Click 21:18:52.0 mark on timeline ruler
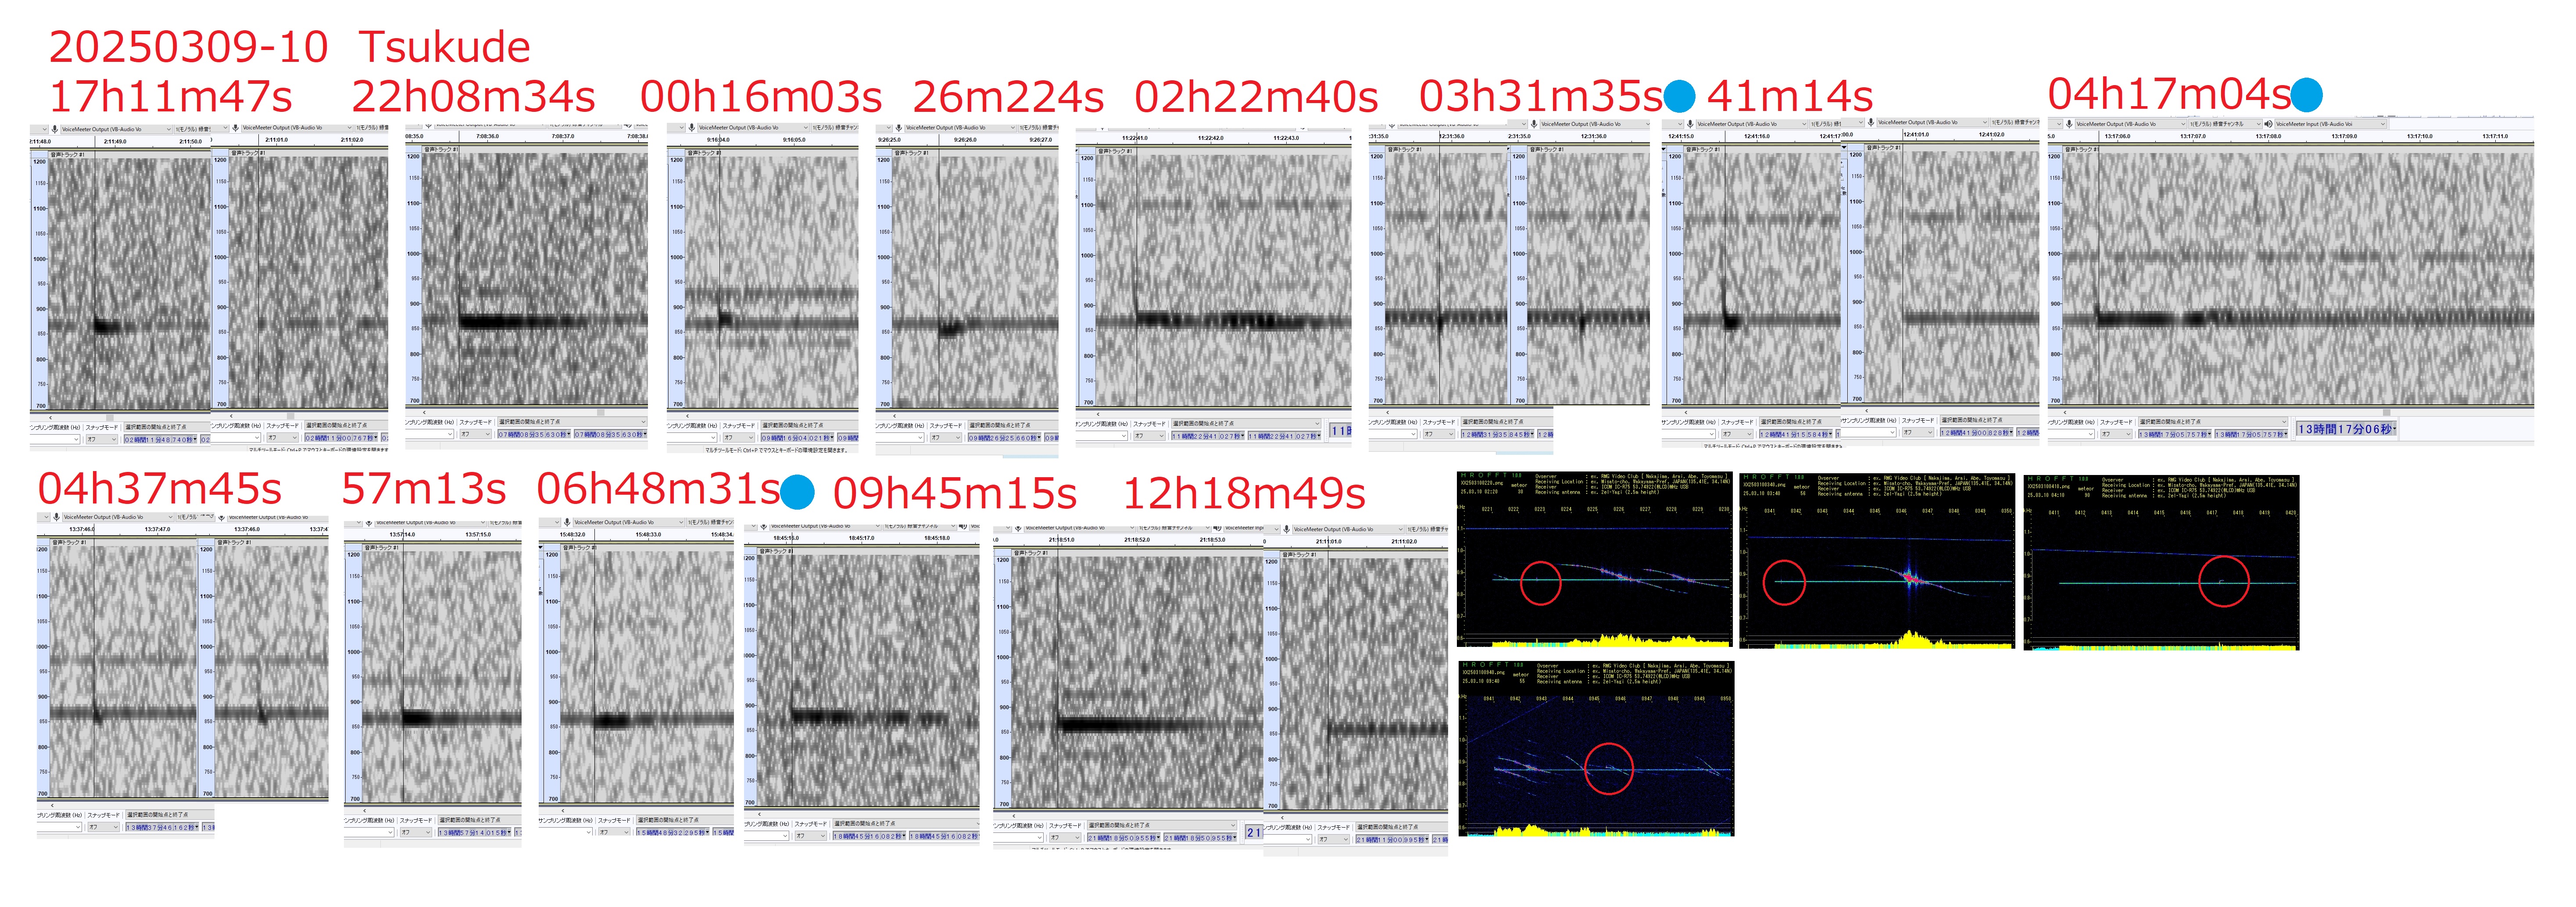 point(1137,540)
